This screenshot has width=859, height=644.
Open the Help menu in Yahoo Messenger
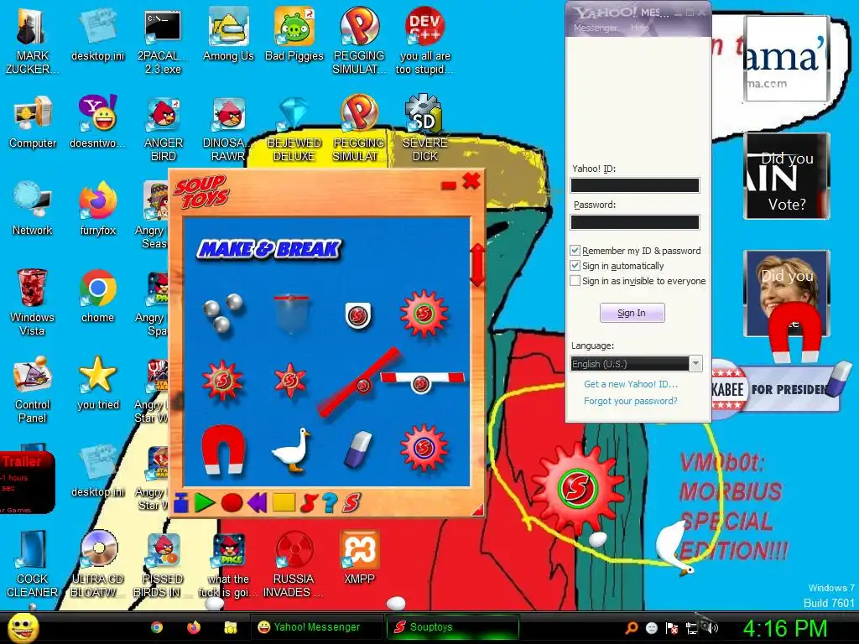tap(639, 28)
